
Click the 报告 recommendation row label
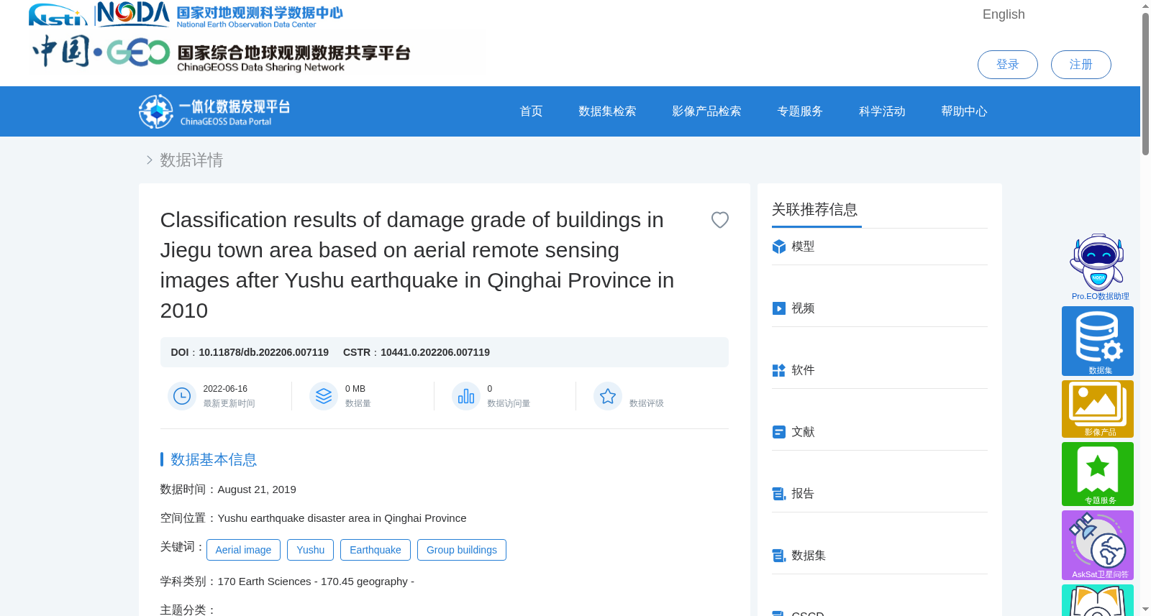click(x=803, y=494)
